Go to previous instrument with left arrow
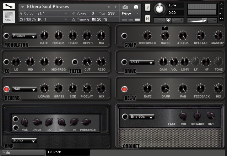 coord(109,7)
